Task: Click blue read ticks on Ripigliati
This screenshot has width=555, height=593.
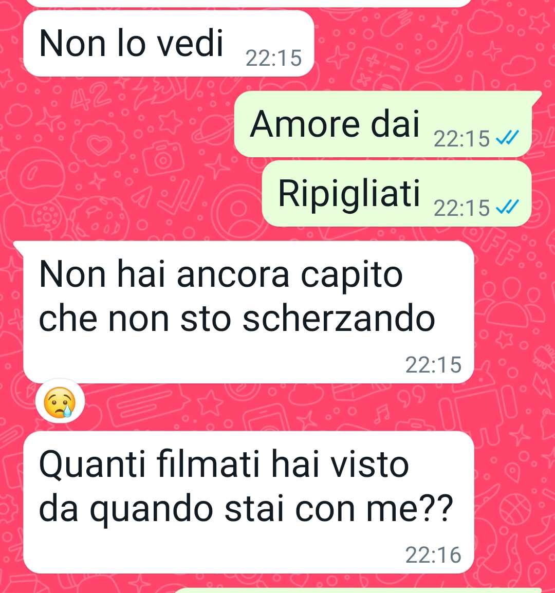Action: click(x=507, y=207)
